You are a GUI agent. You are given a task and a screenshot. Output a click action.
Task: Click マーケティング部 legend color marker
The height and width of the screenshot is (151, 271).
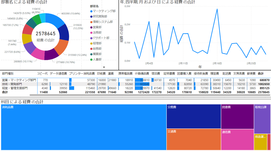[x=91, y=11]
